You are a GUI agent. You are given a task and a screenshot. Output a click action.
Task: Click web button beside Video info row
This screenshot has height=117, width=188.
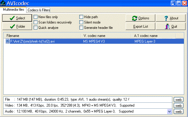pos(178,106)
